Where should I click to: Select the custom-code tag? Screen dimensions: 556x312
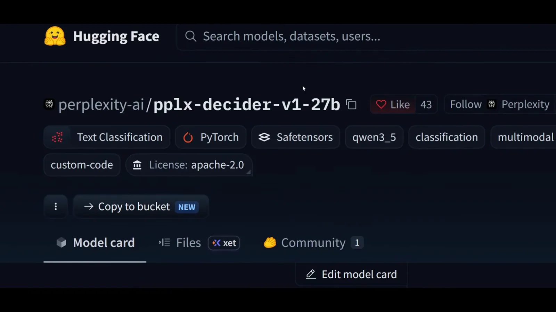pos(82,165)
